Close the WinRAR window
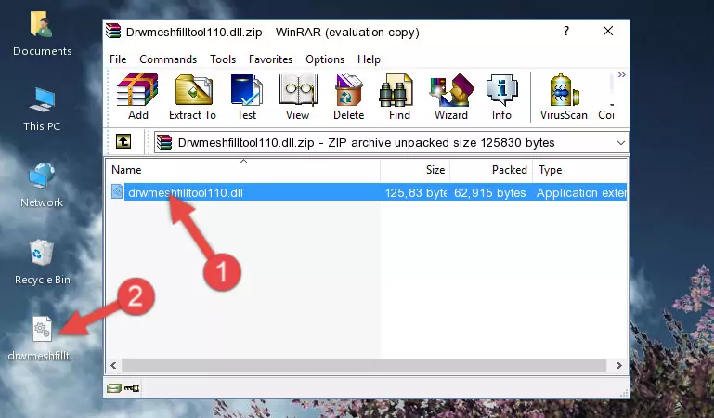Image resolution: width=714 pixels, height=418 pixels. [x=608, y=31]
